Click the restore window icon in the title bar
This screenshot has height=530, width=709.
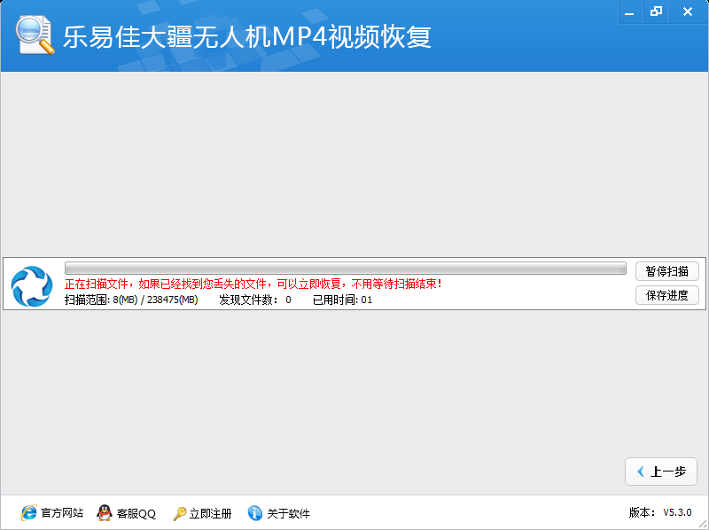656,12
